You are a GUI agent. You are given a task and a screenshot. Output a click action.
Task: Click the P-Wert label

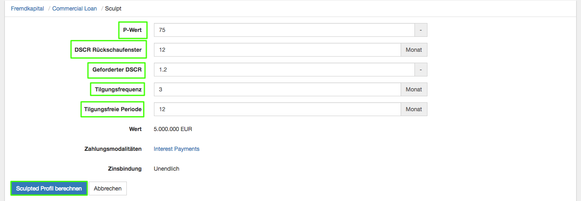tap(132, 30)
